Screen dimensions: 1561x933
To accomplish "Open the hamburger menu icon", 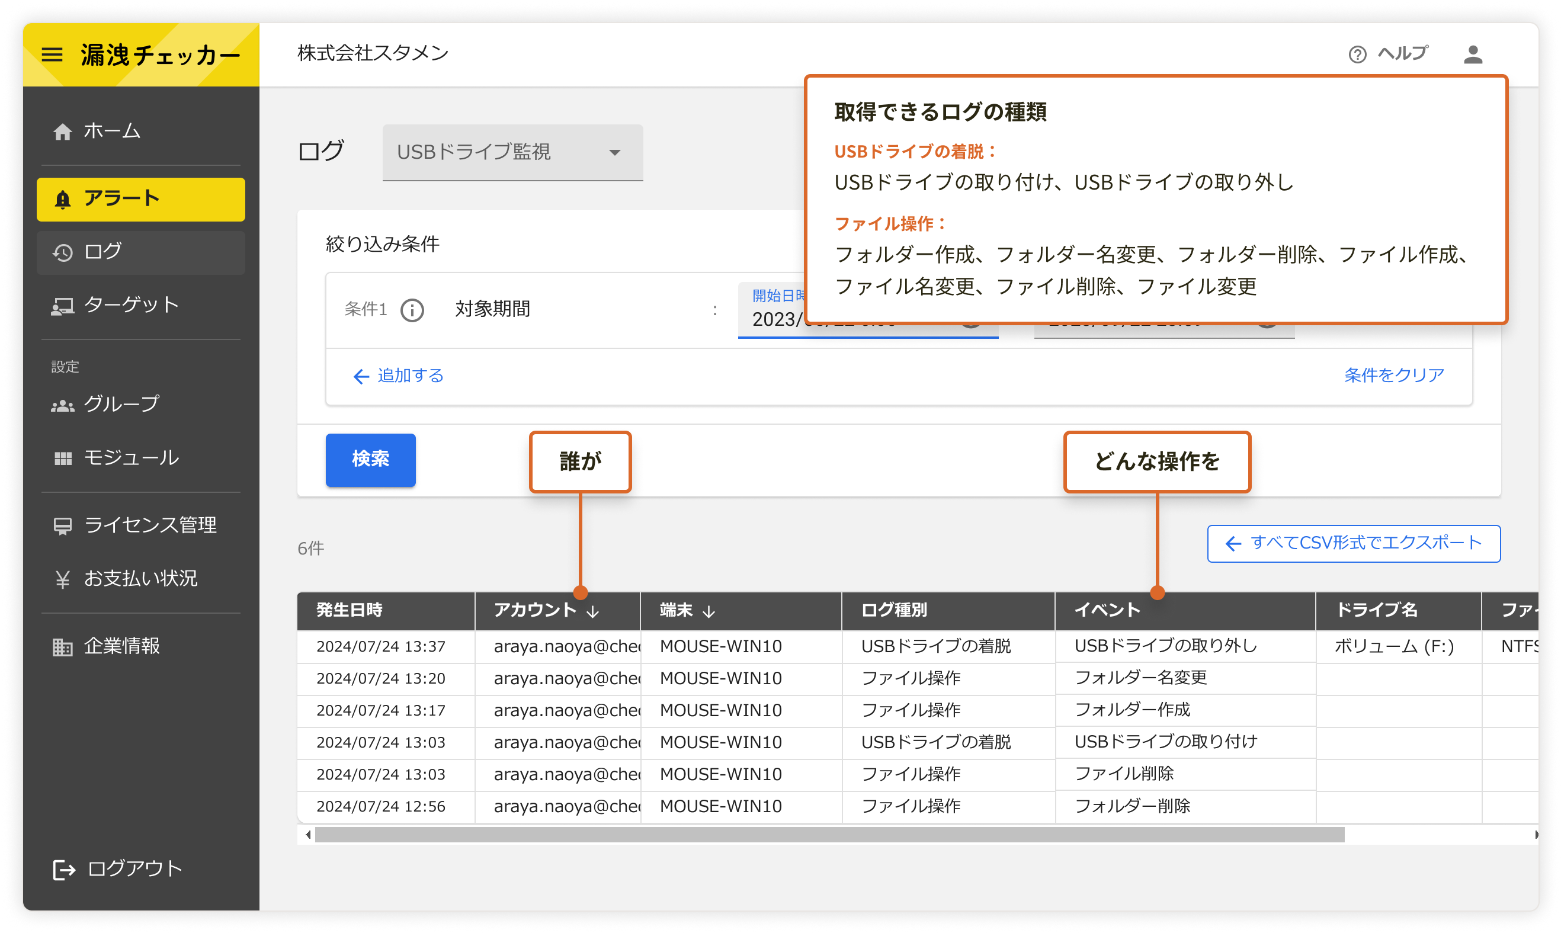I will pos(52,54).
